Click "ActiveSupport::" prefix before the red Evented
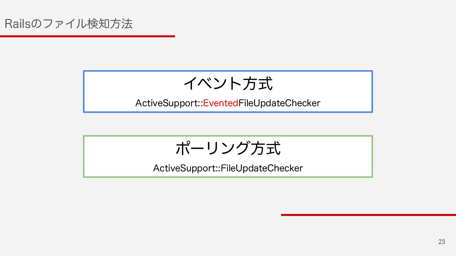The image size is (456, 256). click(169, 103)
